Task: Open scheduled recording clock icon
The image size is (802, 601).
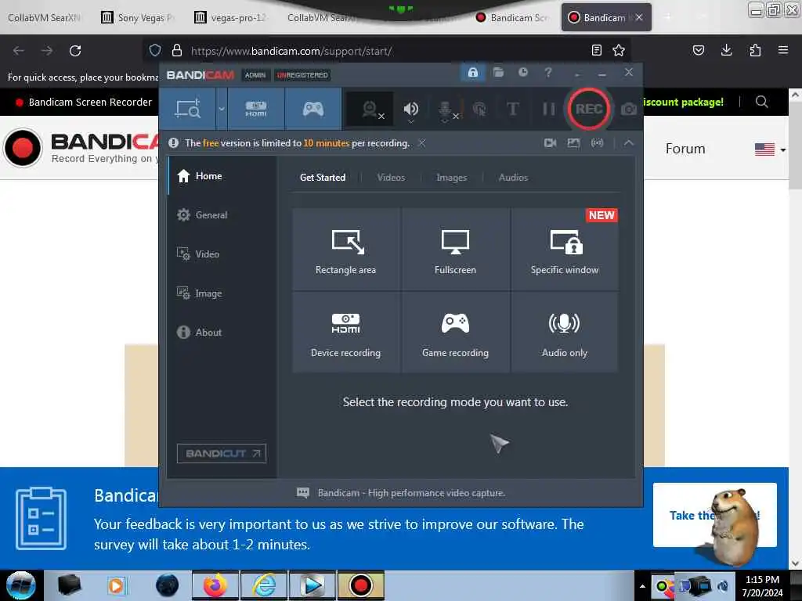Action: pos(522,73)
